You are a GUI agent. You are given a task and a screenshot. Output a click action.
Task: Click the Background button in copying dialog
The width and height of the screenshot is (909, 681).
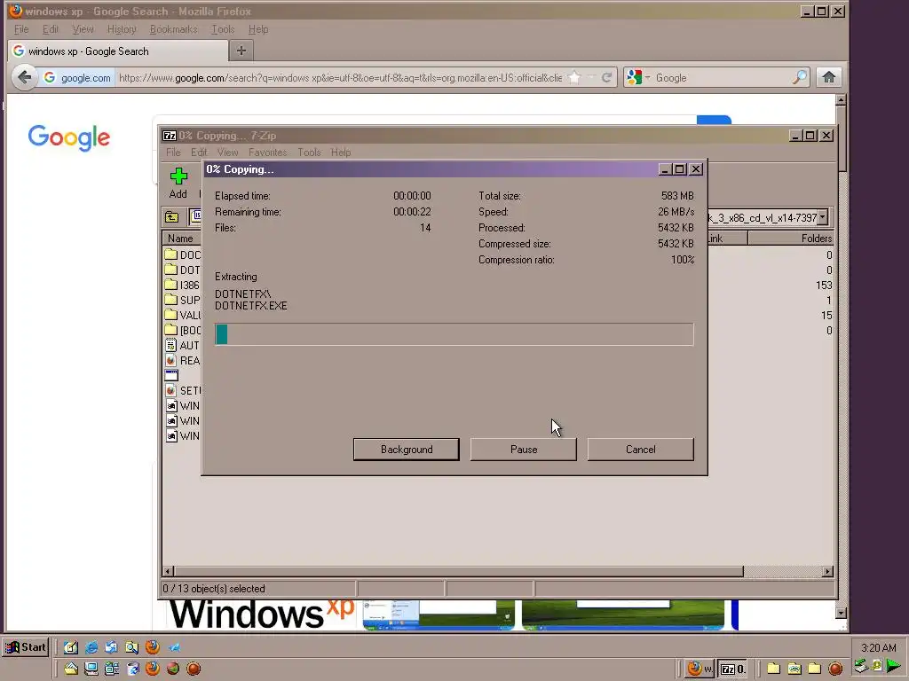coord(407,450)
